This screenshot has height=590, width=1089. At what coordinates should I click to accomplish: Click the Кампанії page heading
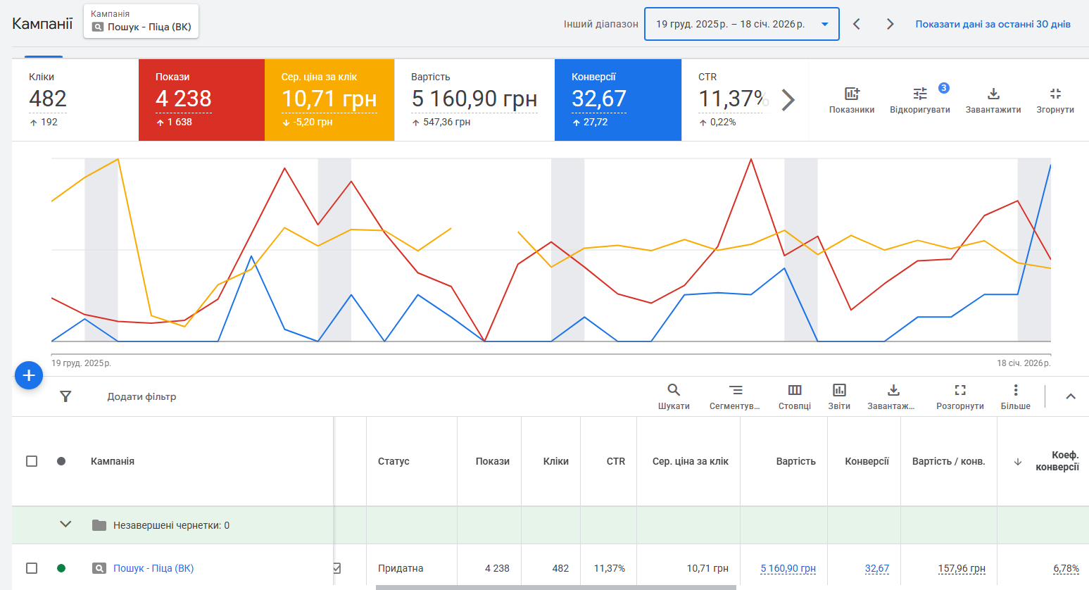(x=42, y=23)
